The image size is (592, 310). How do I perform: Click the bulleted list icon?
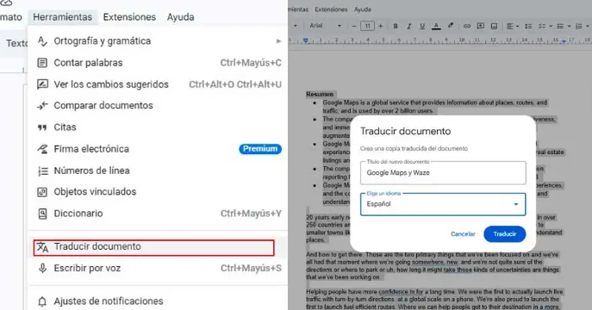click(x=560, y=26)
